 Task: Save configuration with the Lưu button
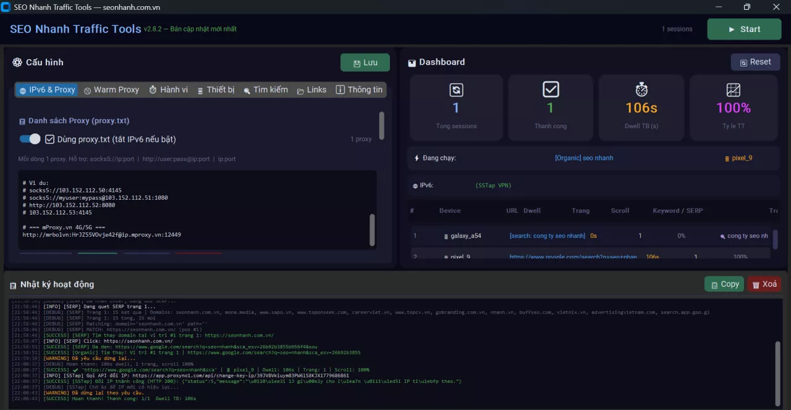click(x=365, y=63)
